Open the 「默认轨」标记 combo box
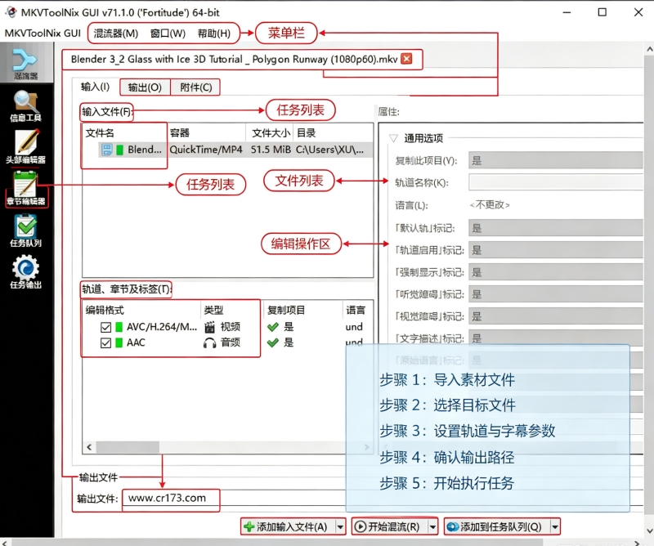This screenshot has height=546, width=654. point(556,228)
